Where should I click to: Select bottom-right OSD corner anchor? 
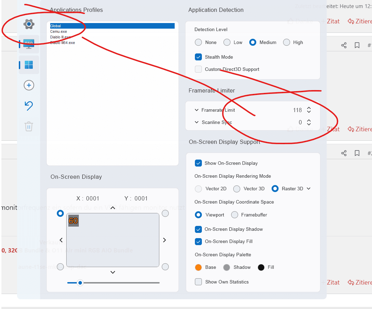[165, 267]
